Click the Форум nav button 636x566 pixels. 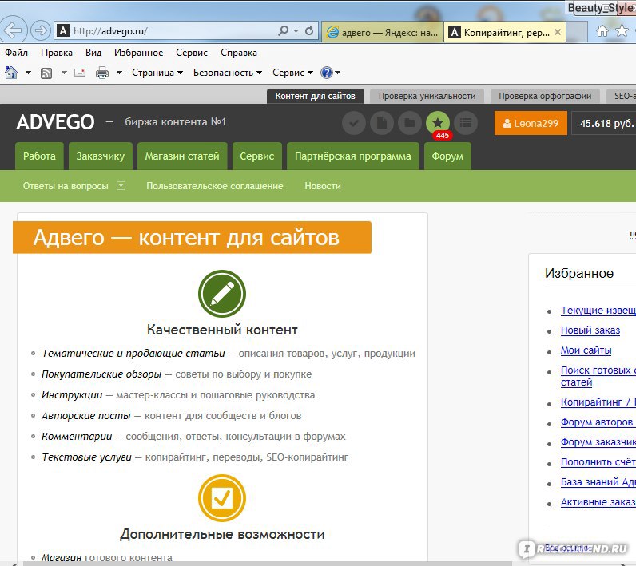pyautogui.click(x=447, y=156)
